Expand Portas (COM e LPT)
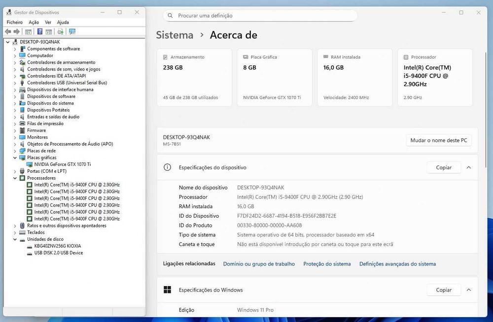 click(15, 171)
